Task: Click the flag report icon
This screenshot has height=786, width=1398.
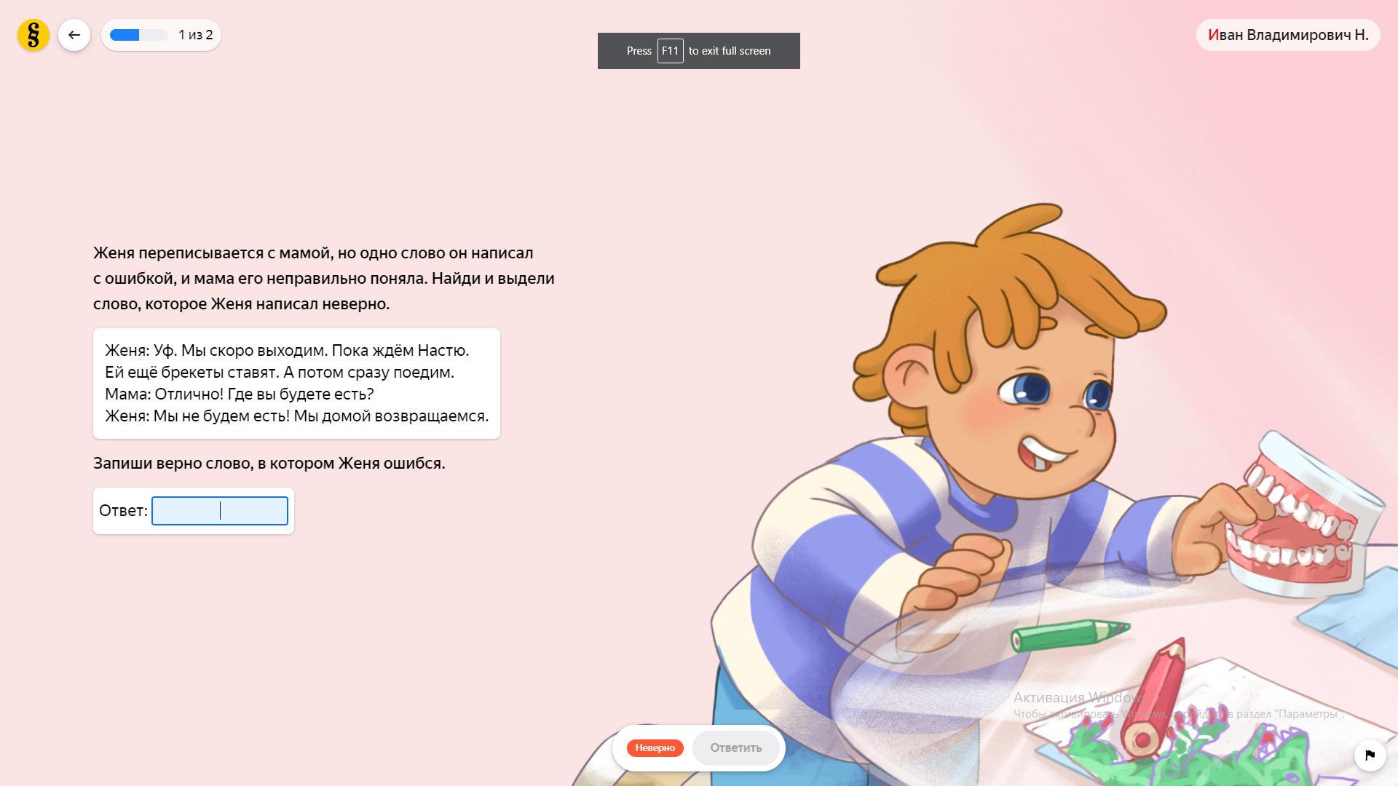Action: pos(1370,755)
